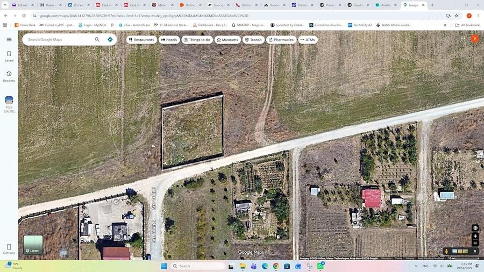Open the Google account avatar on Maps

(475, 39)
